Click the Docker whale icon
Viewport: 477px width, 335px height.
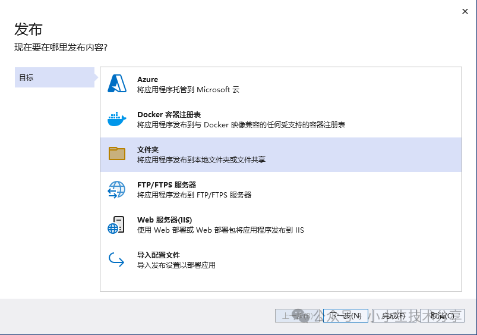click(x=116, y=119)
